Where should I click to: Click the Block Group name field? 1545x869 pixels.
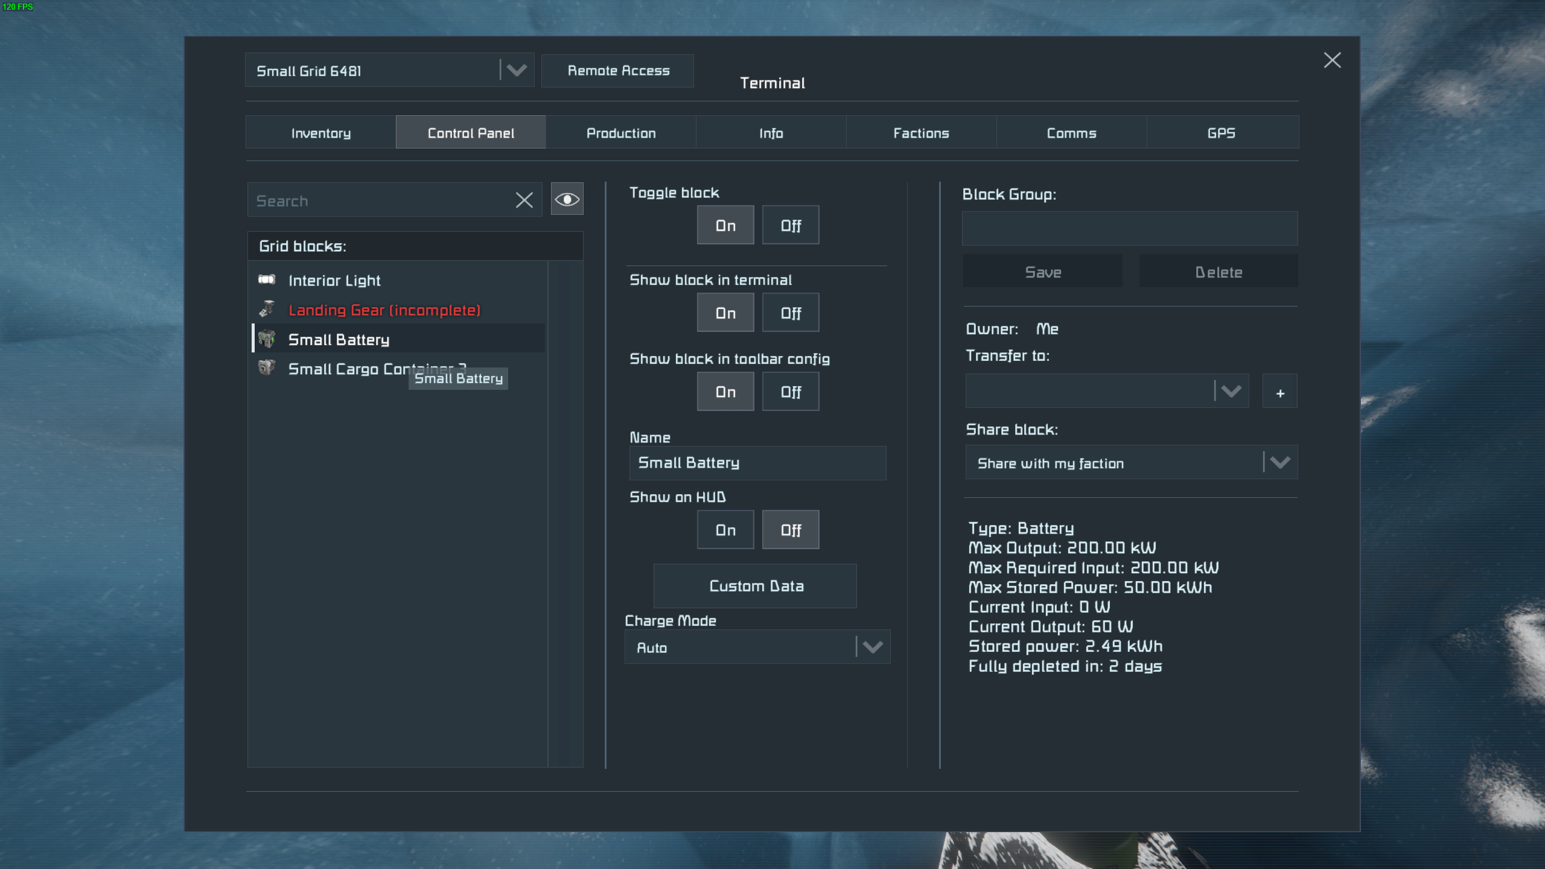coord(1129,229)
